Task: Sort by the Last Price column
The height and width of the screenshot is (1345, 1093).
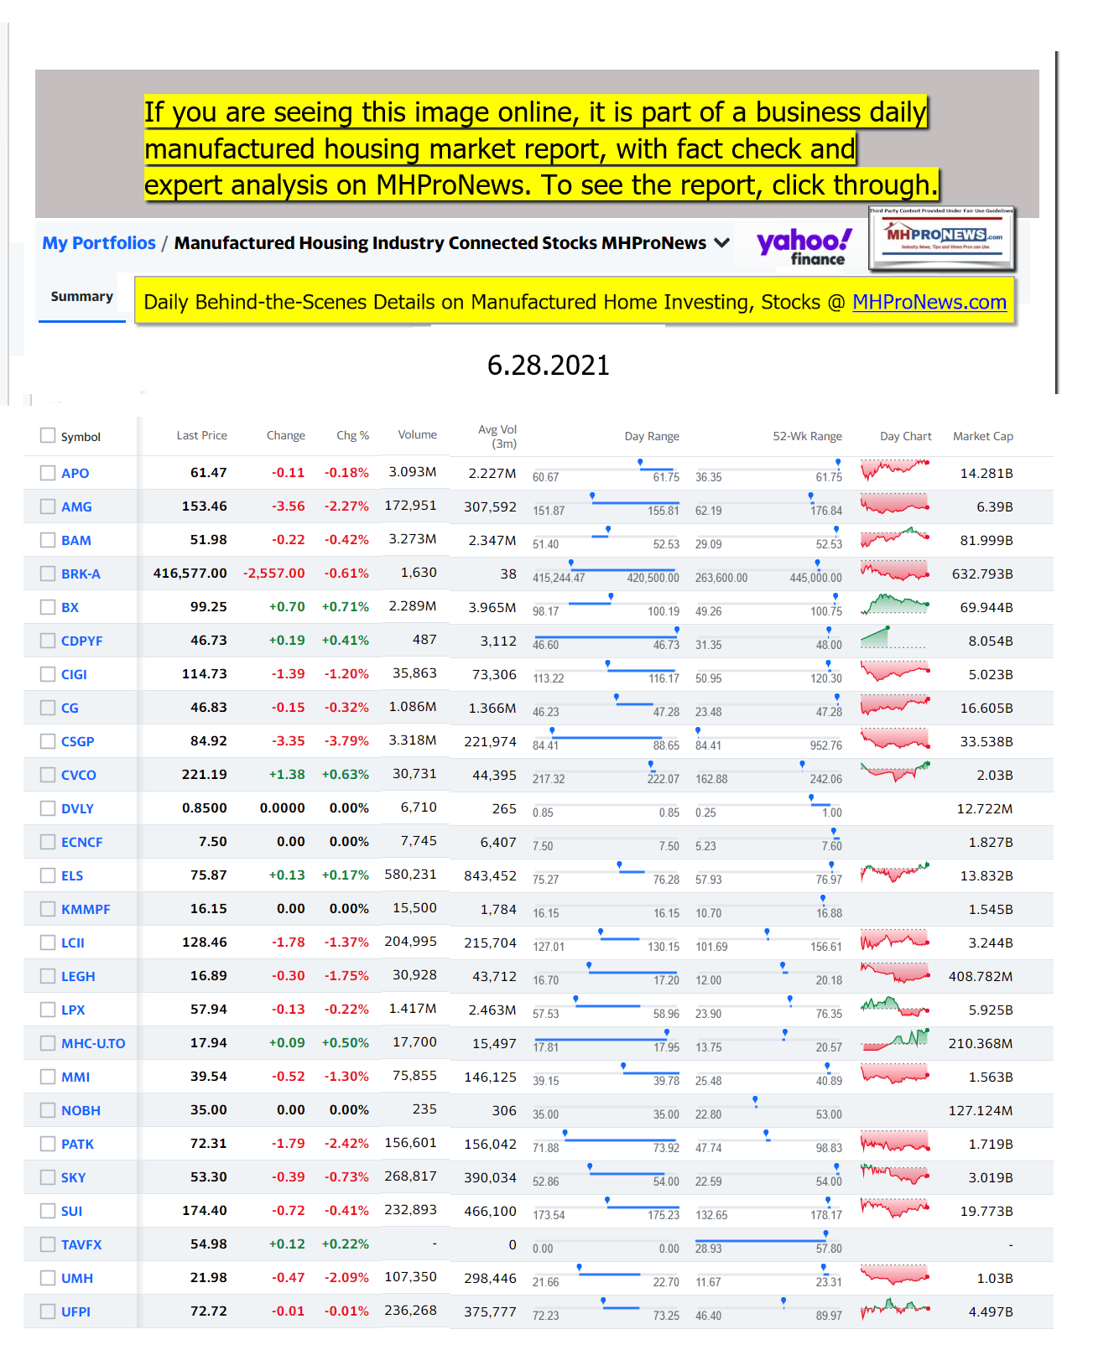Action: click(x=201, y=435)
